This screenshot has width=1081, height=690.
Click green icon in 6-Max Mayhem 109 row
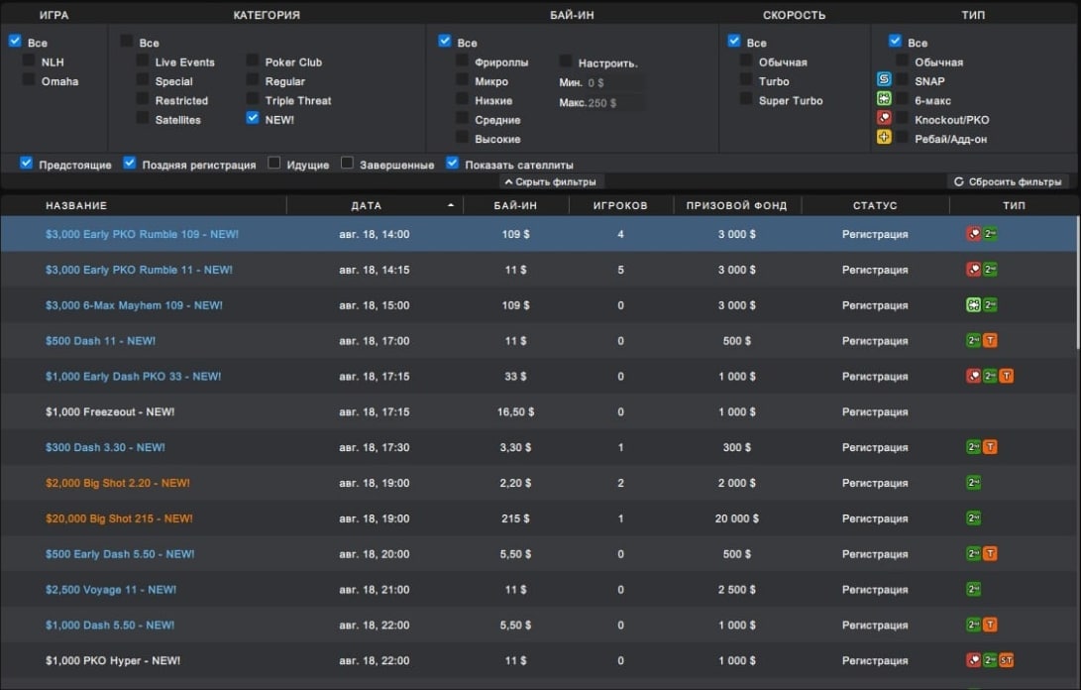pyautogui.click(x=990, y=305)
